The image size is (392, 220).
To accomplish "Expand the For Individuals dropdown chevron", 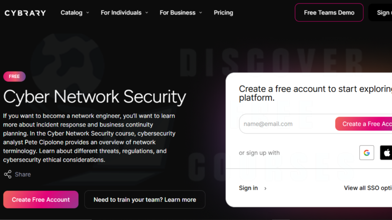I will 147,13.
